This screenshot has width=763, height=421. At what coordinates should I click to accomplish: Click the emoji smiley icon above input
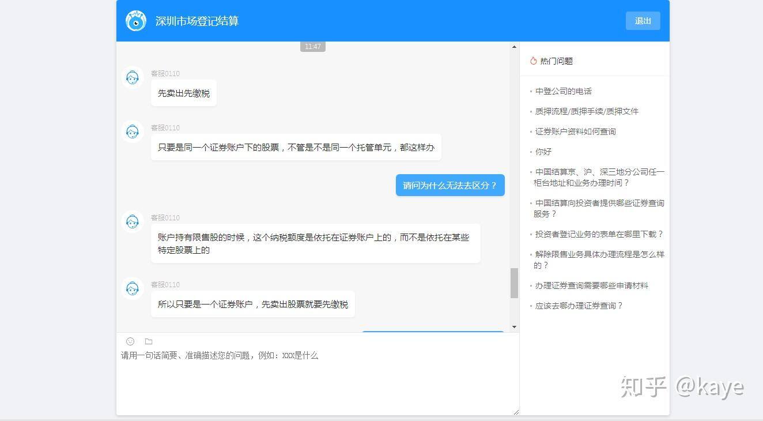click(130, 341)
